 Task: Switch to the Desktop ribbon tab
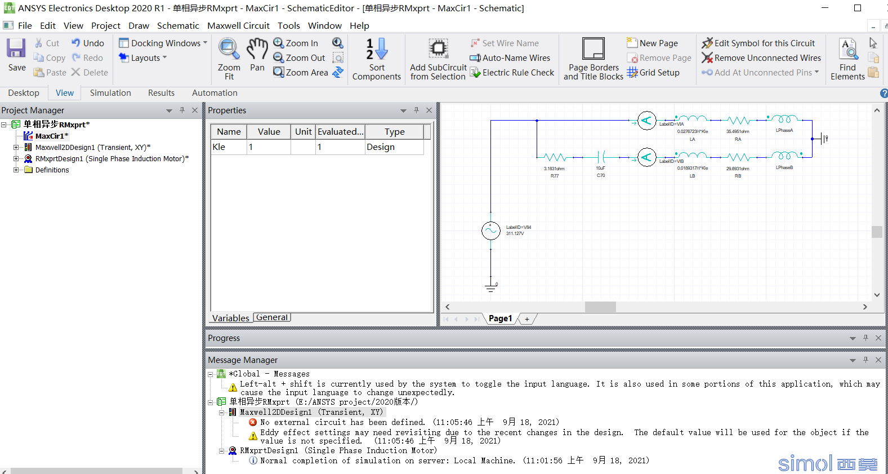click(24, 93)
